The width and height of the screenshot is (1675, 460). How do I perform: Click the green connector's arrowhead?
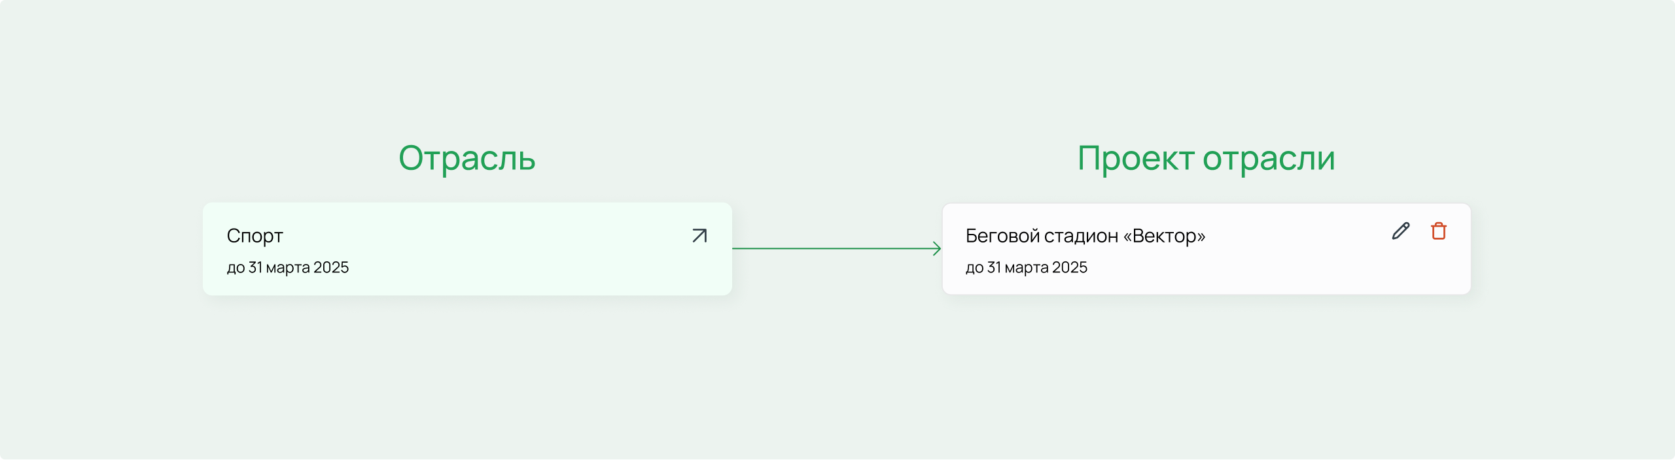pos(937,248)
